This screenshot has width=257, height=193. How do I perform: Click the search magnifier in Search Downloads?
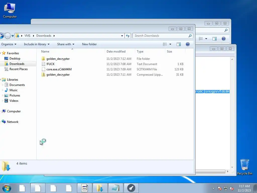(190, 36)
